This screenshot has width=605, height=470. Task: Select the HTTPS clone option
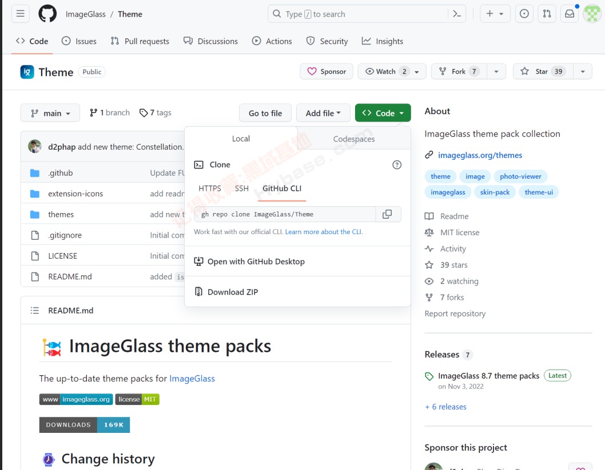click(x=209, y=188)
